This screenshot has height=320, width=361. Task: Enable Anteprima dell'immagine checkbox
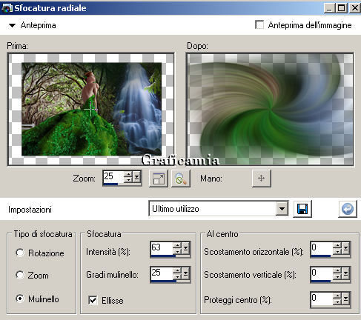(259, 25)
